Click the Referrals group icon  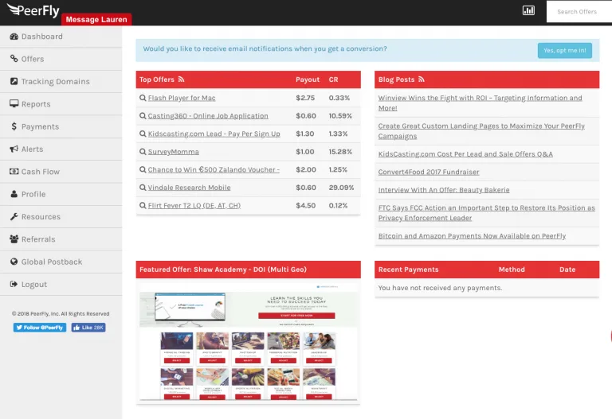pos(14,239)
